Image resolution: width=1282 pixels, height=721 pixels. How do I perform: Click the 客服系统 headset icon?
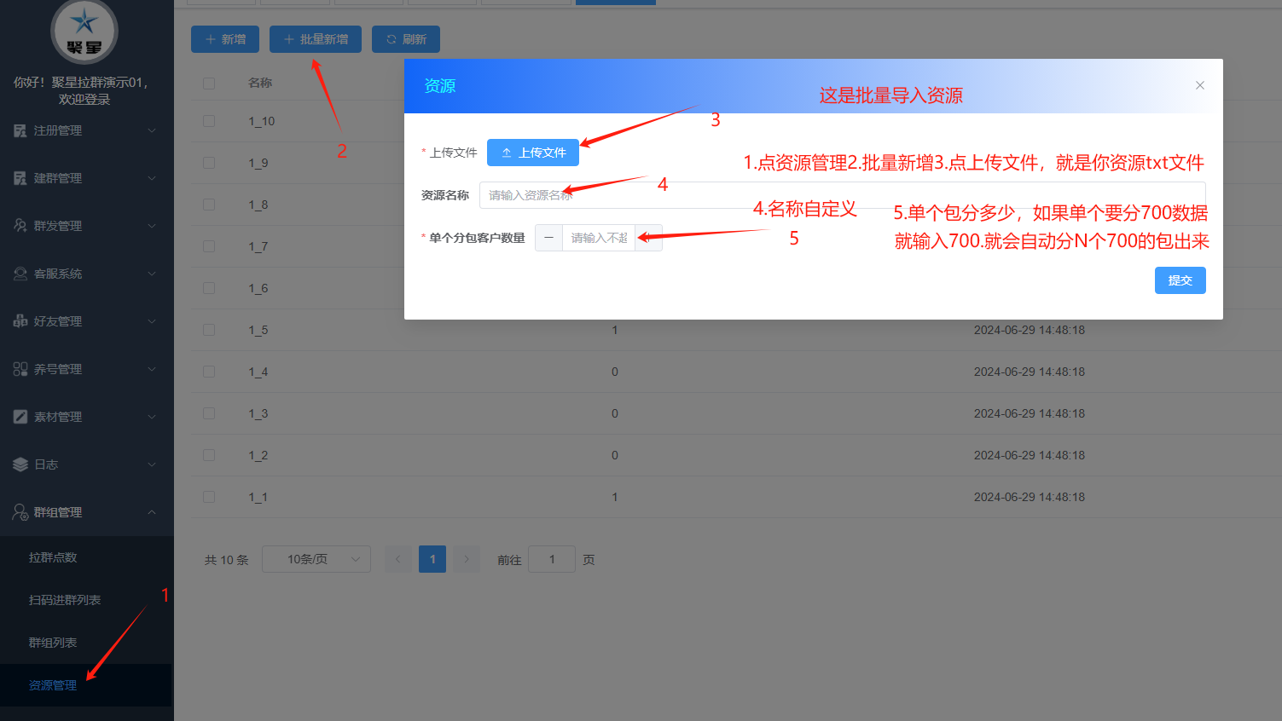(21, 273)
